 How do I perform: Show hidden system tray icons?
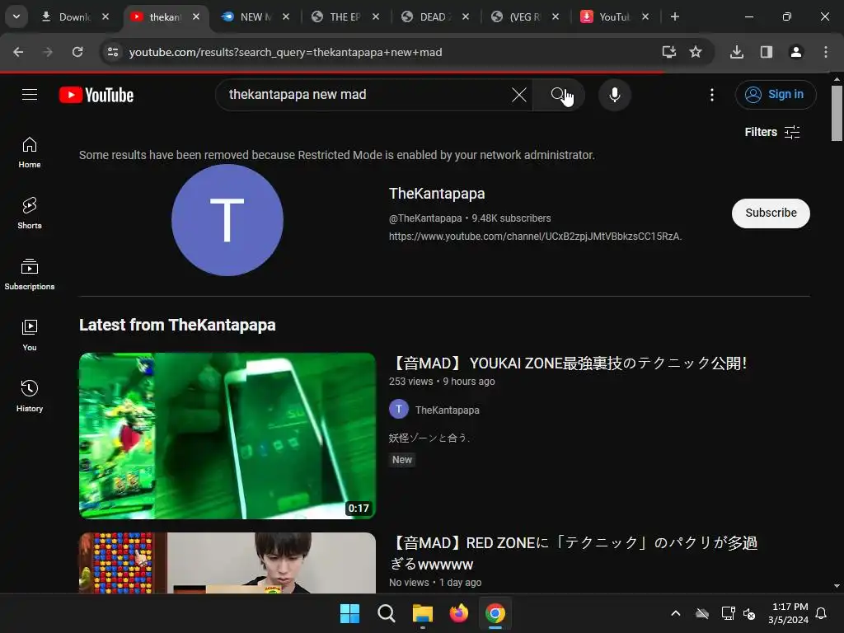point(676,613)
